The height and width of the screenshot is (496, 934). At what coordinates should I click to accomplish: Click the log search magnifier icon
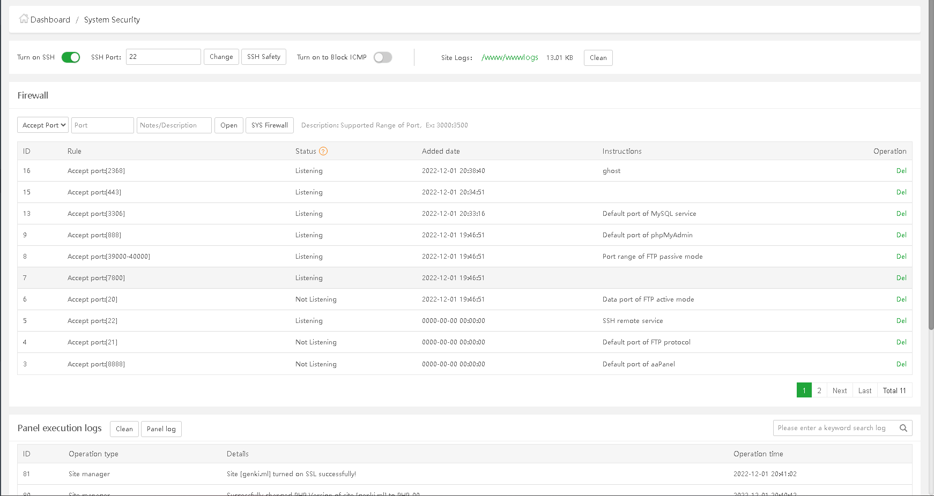(x=903, y=428)
